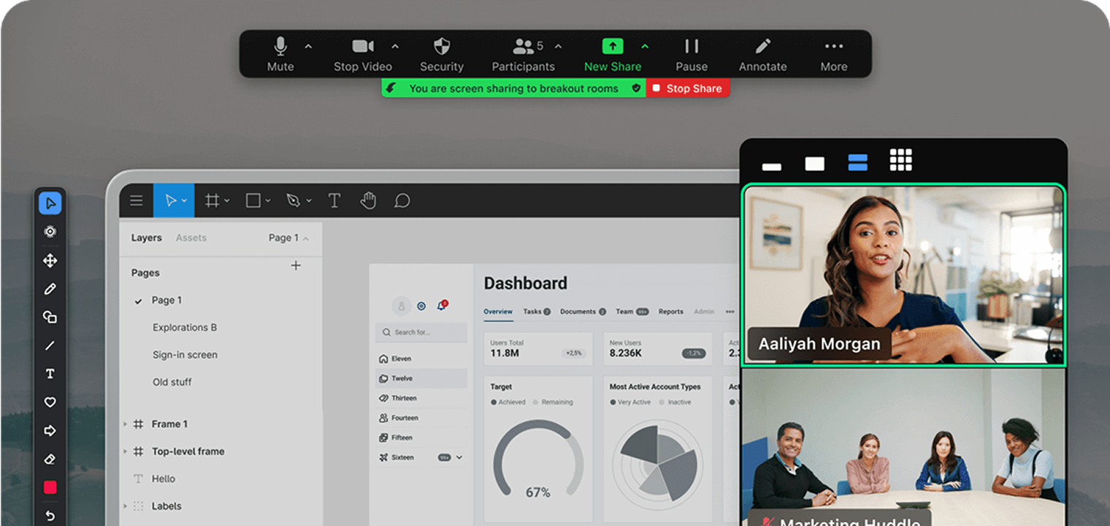Select the red color swatch in the sidebar
This screenshot has width=1110, height=526.
click(x=50, y=487)
